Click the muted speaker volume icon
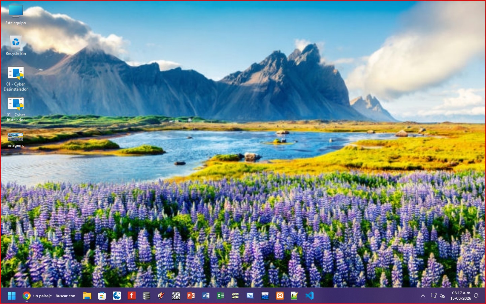The height and width of the screenshot is (304, 486). (x=443, y=296)
